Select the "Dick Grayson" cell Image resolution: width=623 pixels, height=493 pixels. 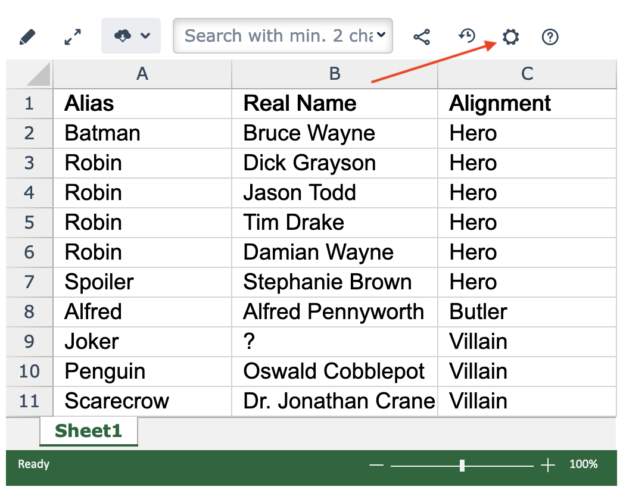tap(335, 163)
